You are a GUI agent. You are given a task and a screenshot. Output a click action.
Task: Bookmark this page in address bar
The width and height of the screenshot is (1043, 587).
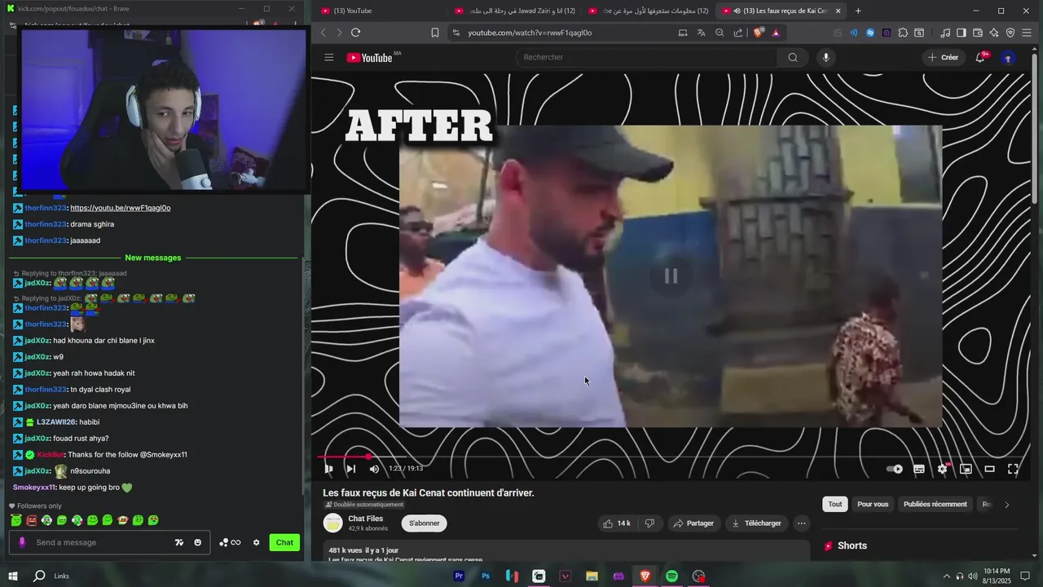coord(435,33)
